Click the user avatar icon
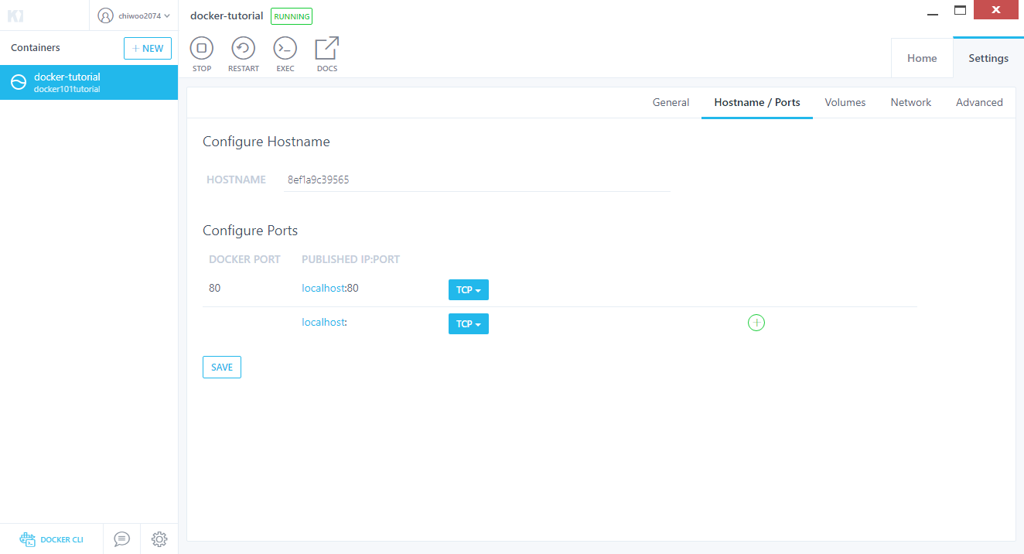This screenshot has height=554, width=1024. (105, 15)
